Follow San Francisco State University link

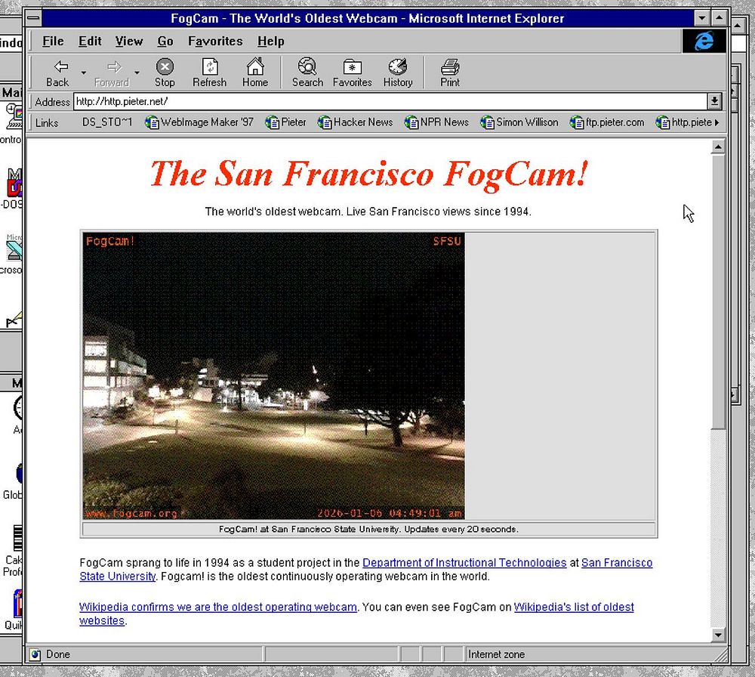click(617, 563)
